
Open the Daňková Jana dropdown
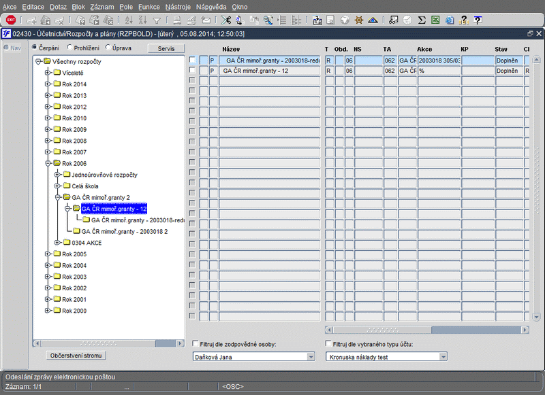pos(311,356)
